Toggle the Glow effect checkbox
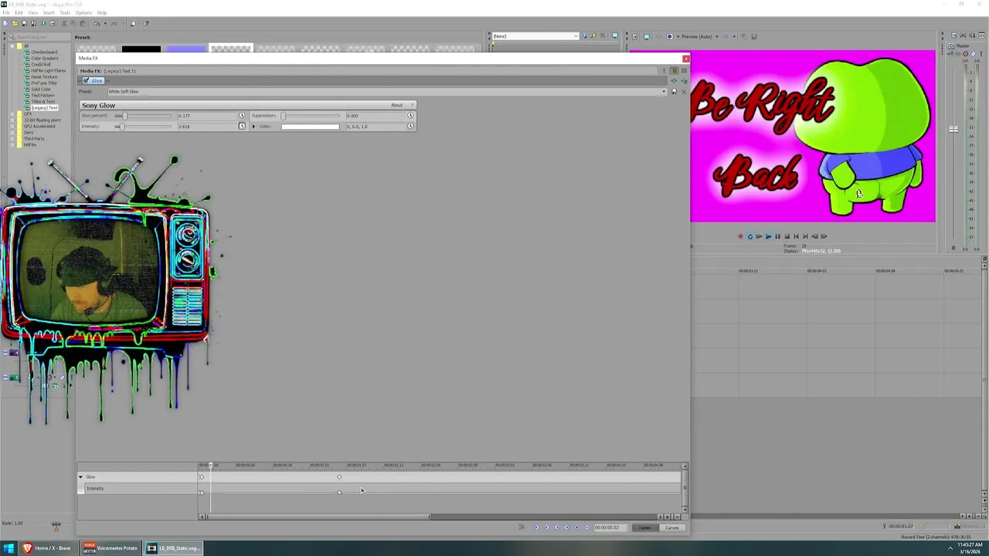 pyautogui.click(x=86, y=80)
